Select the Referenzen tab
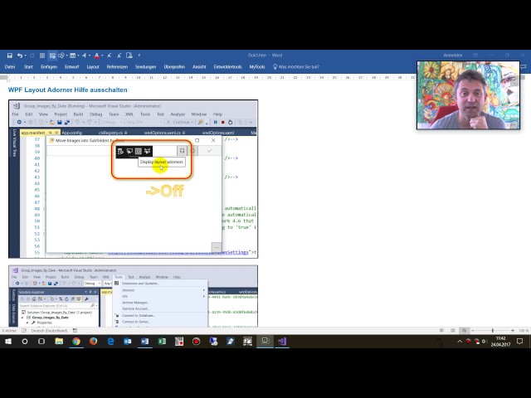531x398 pixels. pyautogui.click(x=117, y=67)
